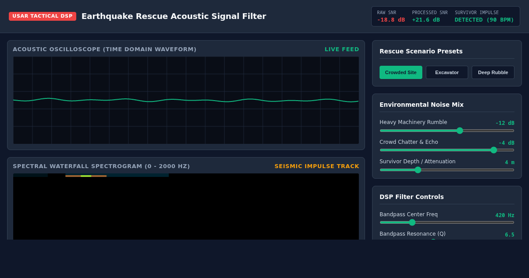
Task: Click the Rescue Scenario Presets heading
Action: pos(421,51)
